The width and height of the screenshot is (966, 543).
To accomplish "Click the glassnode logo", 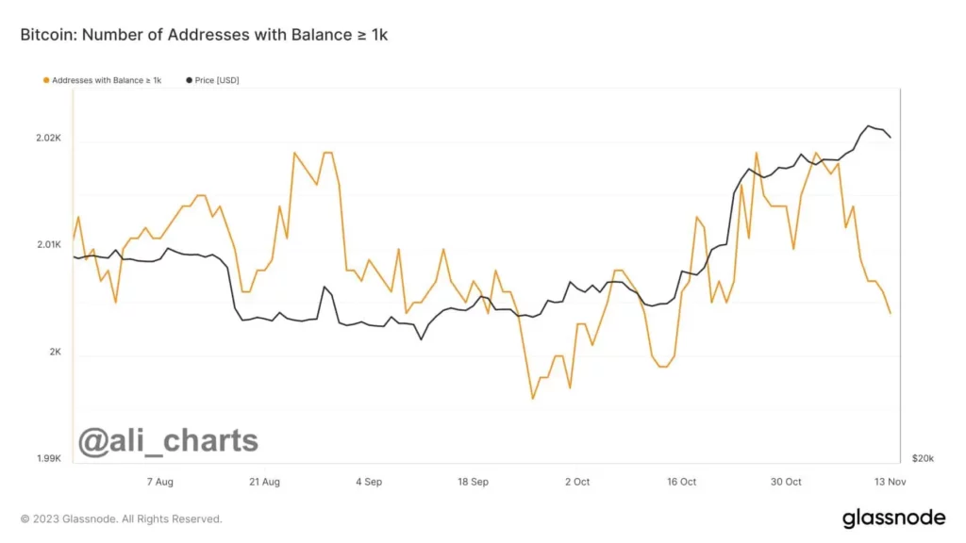I will click(893, 518).
